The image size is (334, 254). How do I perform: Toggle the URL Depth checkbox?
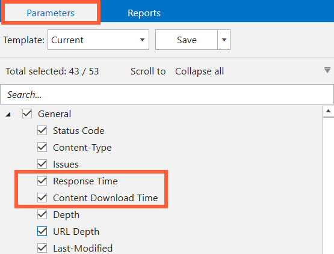42,231
